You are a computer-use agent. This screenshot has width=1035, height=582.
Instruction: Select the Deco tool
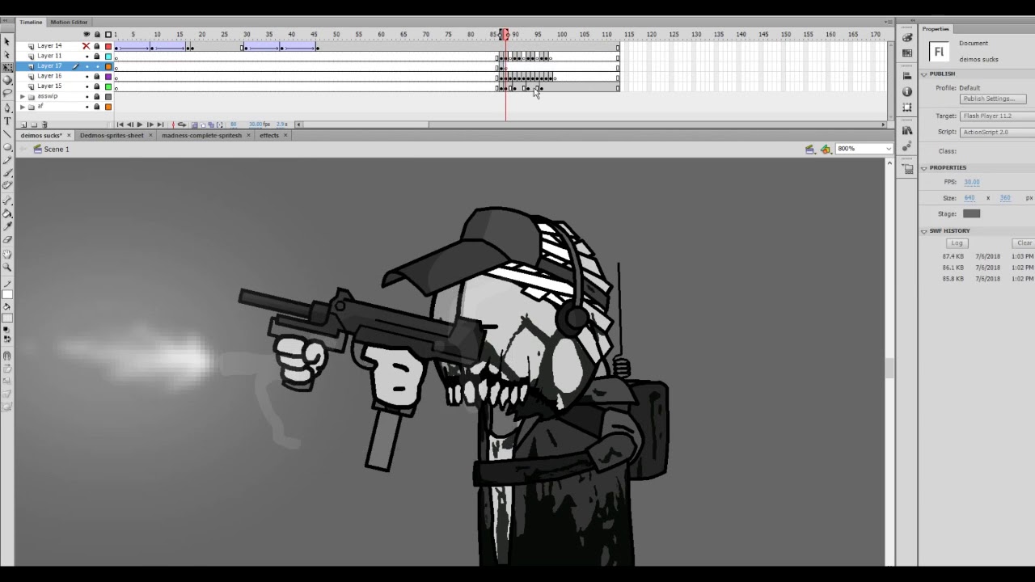point(7,186)
